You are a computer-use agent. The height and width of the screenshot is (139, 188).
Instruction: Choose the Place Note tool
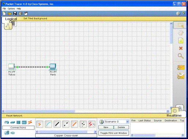click(181, 41)
